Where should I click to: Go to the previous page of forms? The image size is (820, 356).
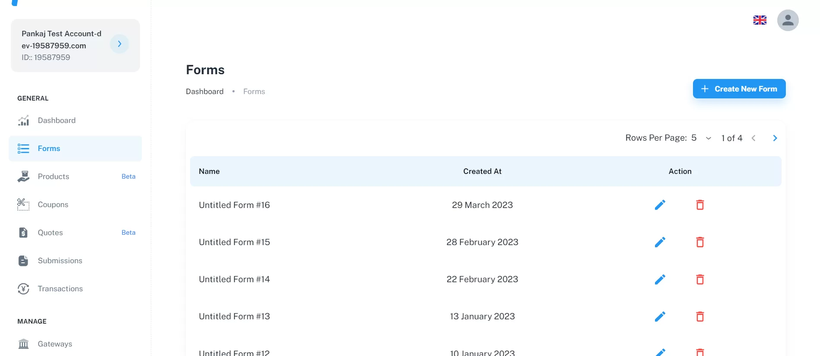[753, 138]
